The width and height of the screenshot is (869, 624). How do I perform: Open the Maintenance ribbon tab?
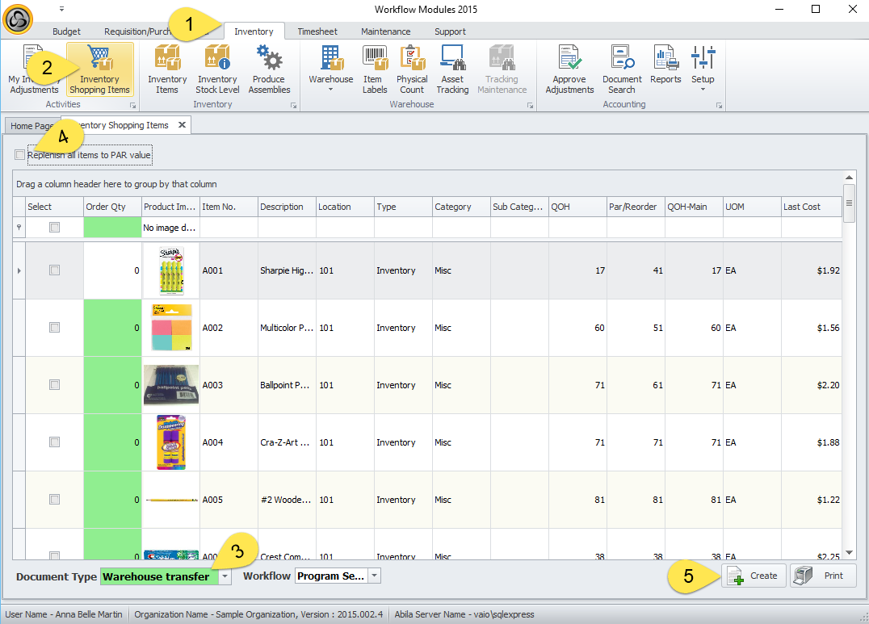tap(385, 31)
